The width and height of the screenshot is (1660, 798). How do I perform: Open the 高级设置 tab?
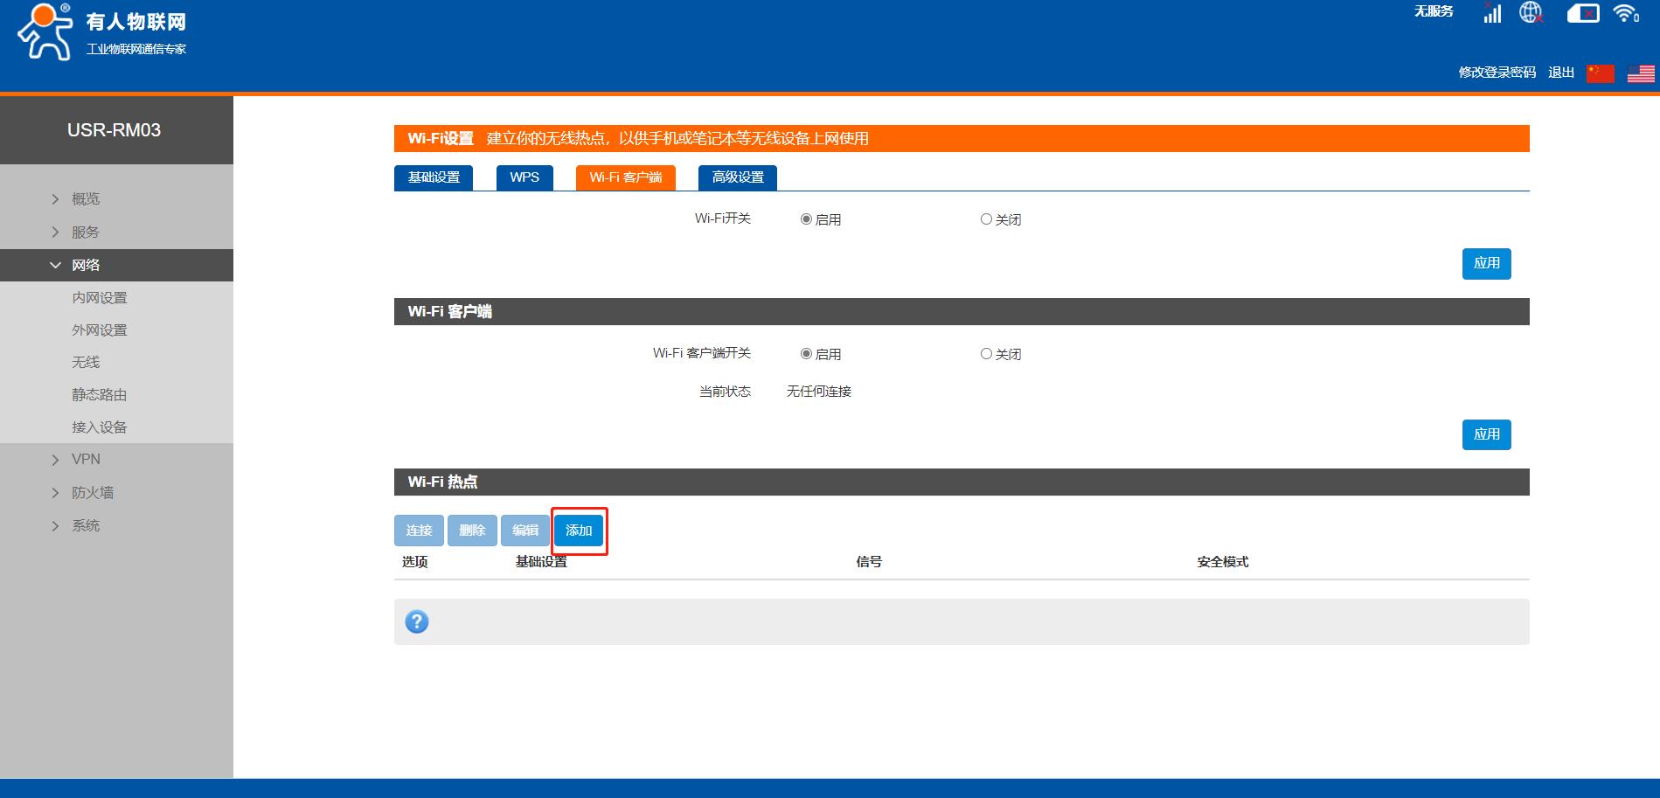click(738, 177)
